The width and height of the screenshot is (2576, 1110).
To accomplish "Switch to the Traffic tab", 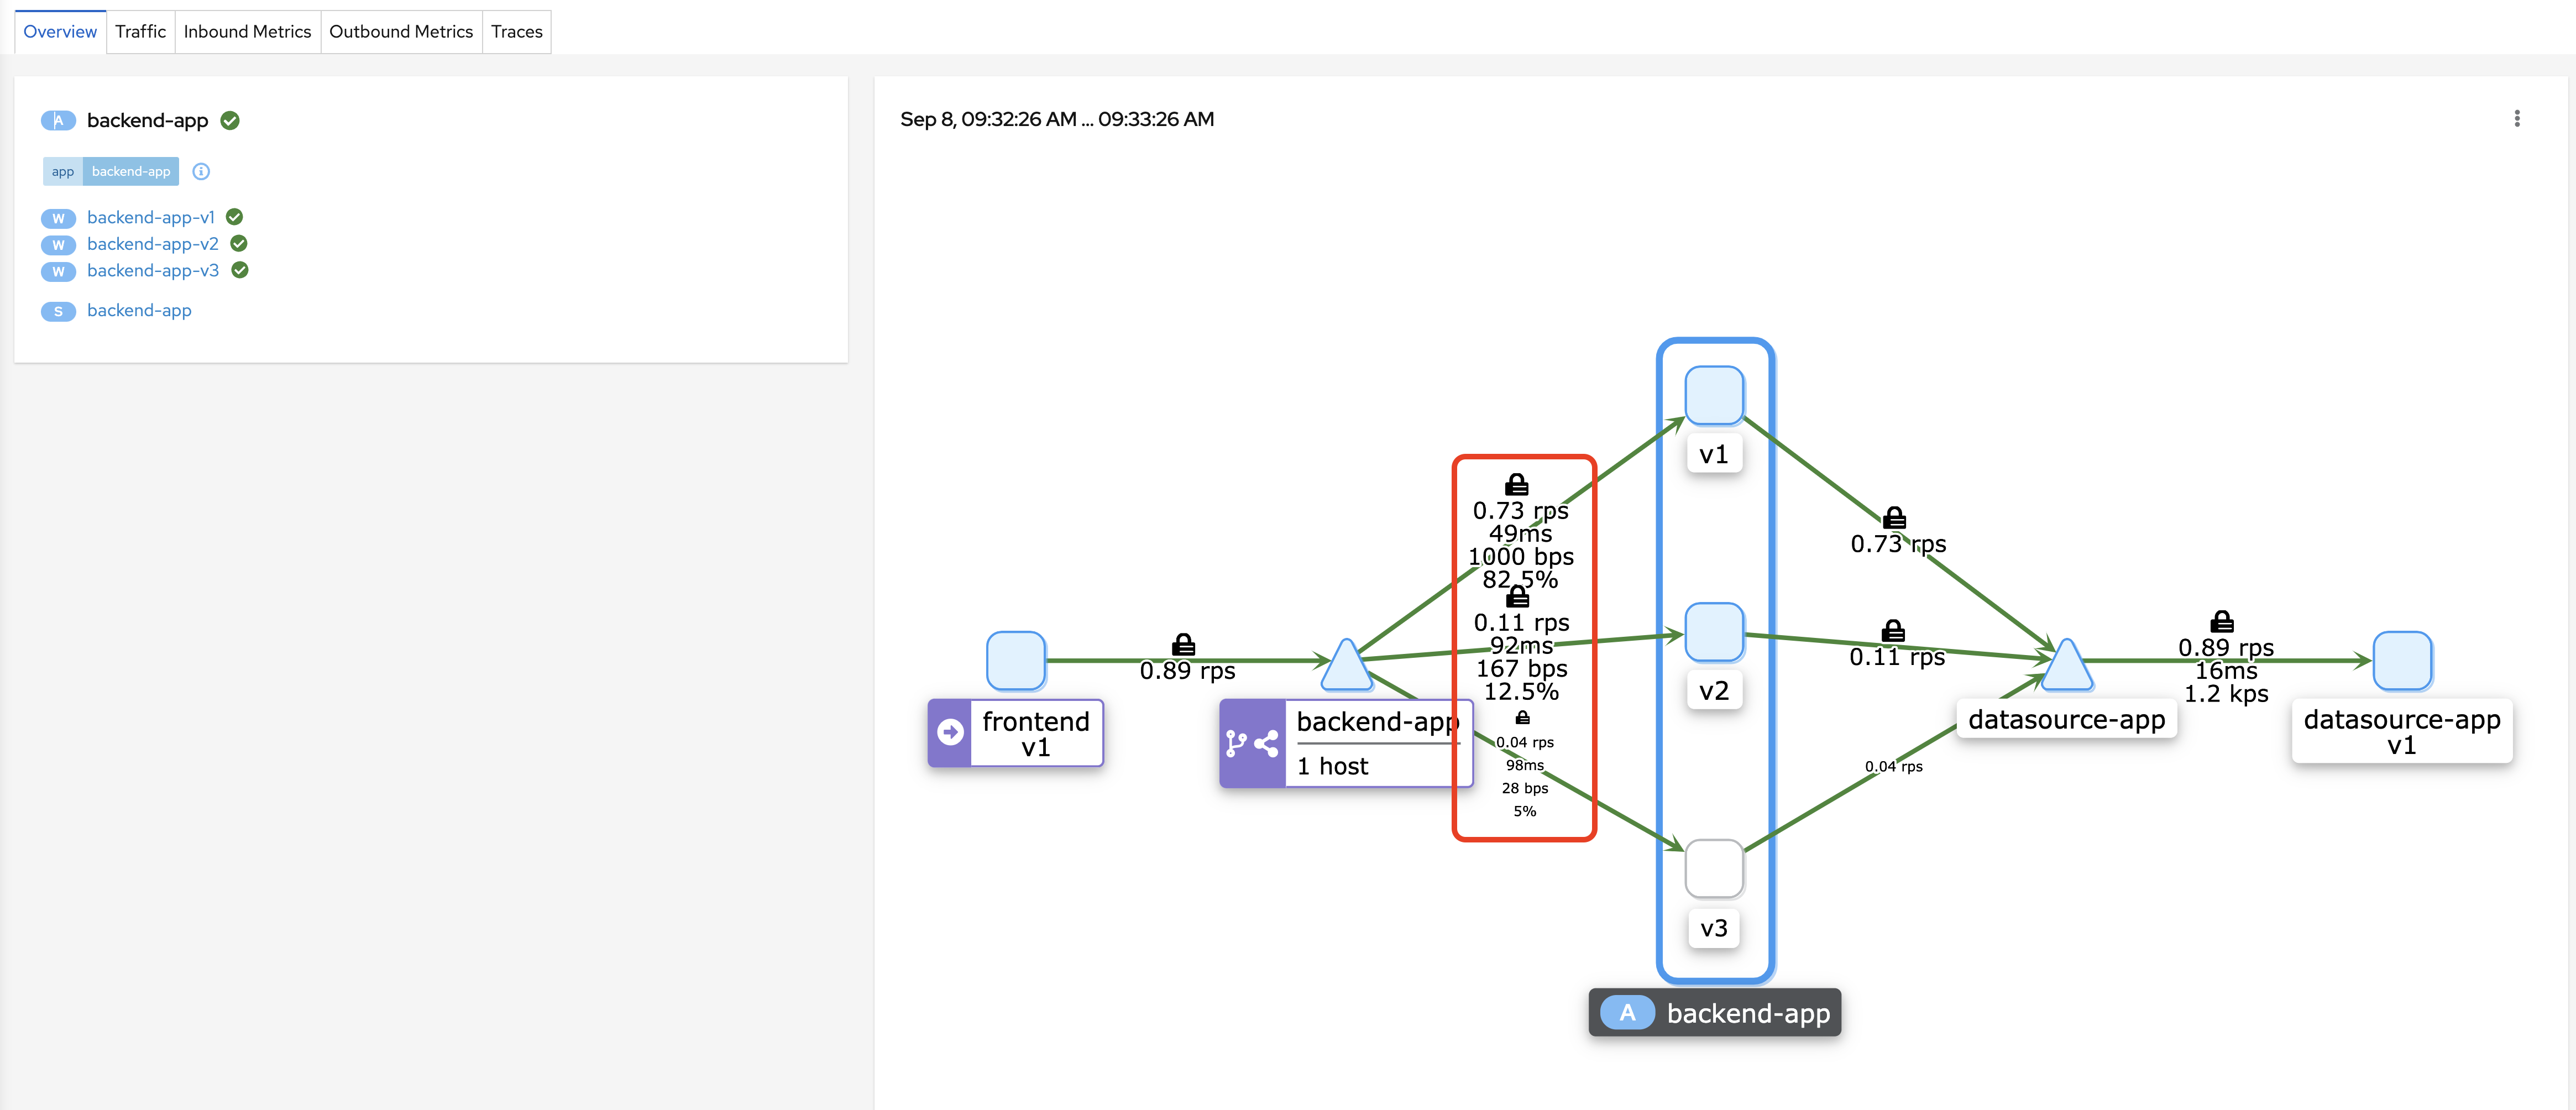I will (x=140, y=32).
